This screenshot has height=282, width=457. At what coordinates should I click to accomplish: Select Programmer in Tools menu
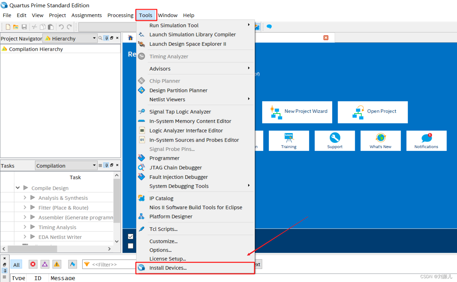point(195,158)
